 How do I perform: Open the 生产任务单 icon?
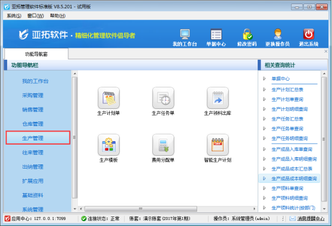163,98
